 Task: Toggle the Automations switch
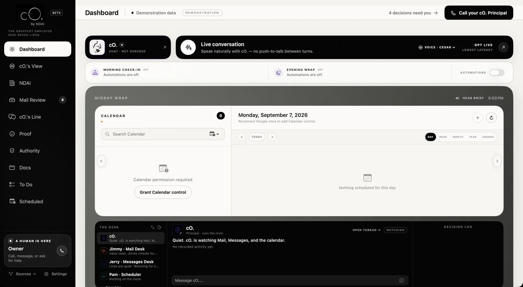click(x=497, y=73)
